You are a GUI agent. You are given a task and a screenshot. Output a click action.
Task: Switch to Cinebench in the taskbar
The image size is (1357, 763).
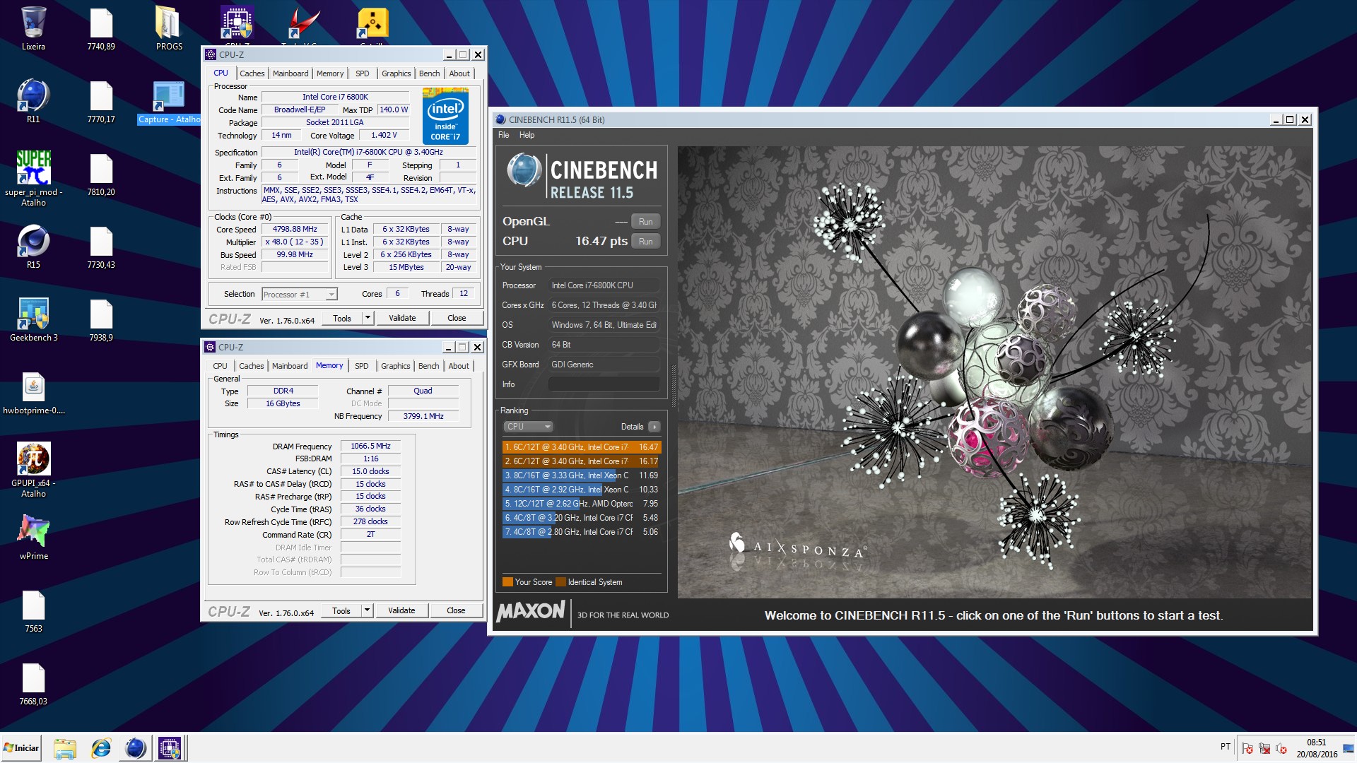coord(135,748)
